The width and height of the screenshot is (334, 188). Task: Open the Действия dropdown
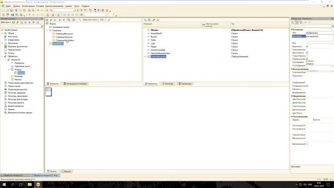6,22
